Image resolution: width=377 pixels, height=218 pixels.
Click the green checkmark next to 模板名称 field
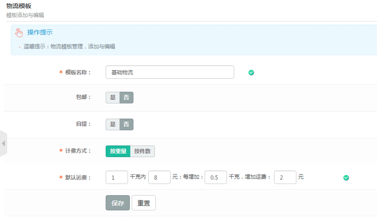[251, 73]
